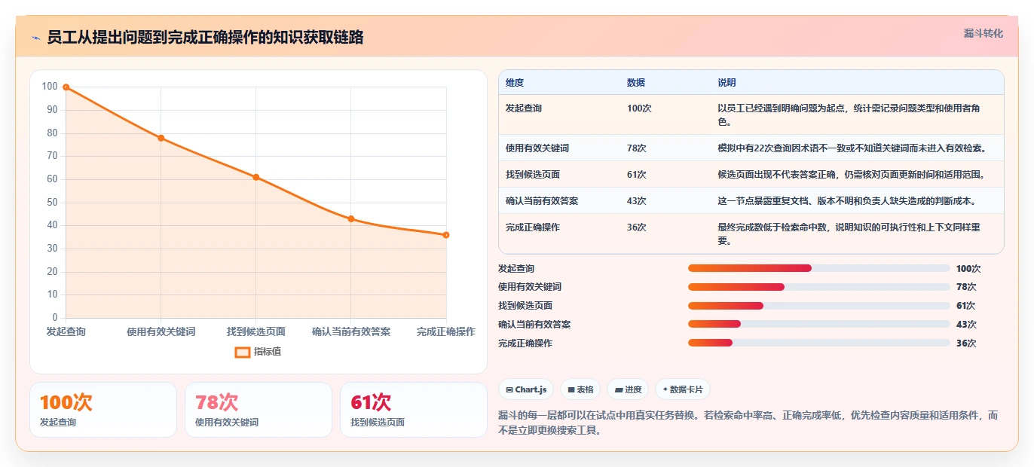This screenshot has width=1034, height=467.
Task: Select the 表格 chip
Action: click(x=580, y=389)
